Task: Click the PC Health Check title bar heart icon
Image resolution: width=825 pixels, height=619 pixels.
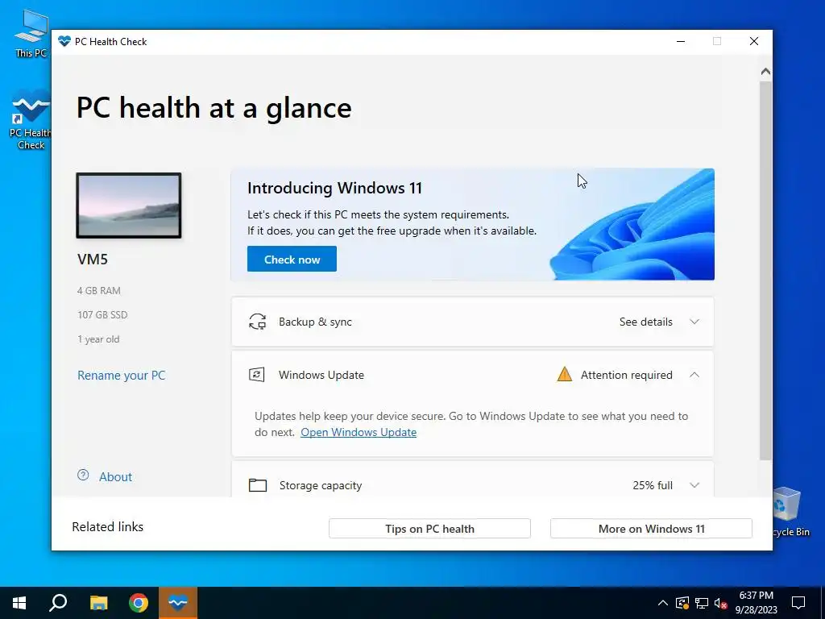Action: point(64,42)
